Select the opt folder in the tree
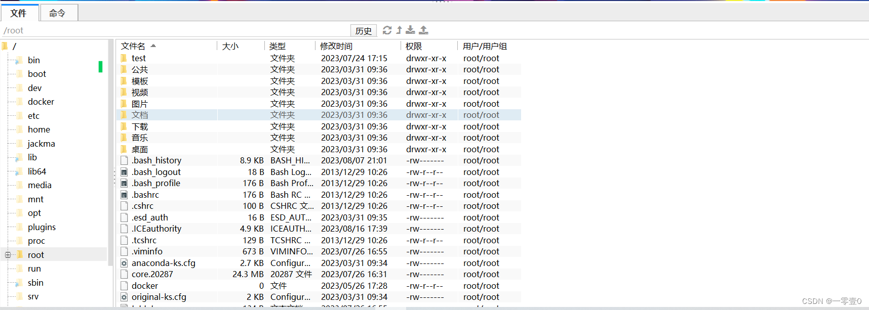 coord(34,213)
